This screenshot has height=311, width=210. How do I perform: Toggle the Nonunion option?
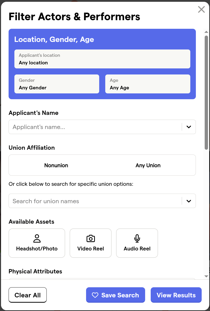tap(56, 165)
